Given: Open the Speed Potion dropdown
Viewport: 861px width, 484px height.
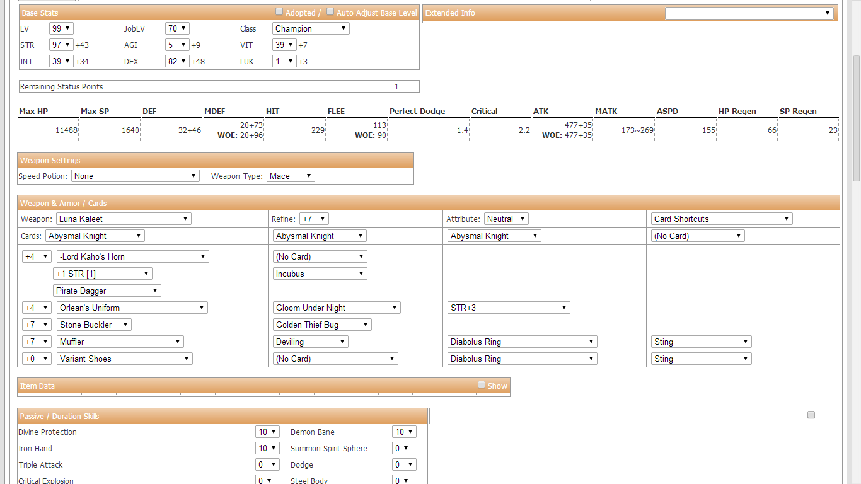Looking at the screenshot, I should pyautogui.click(x=135, y=176).
